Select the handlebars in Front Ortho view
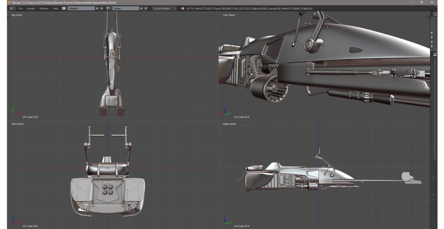 (x=108, y=136)
